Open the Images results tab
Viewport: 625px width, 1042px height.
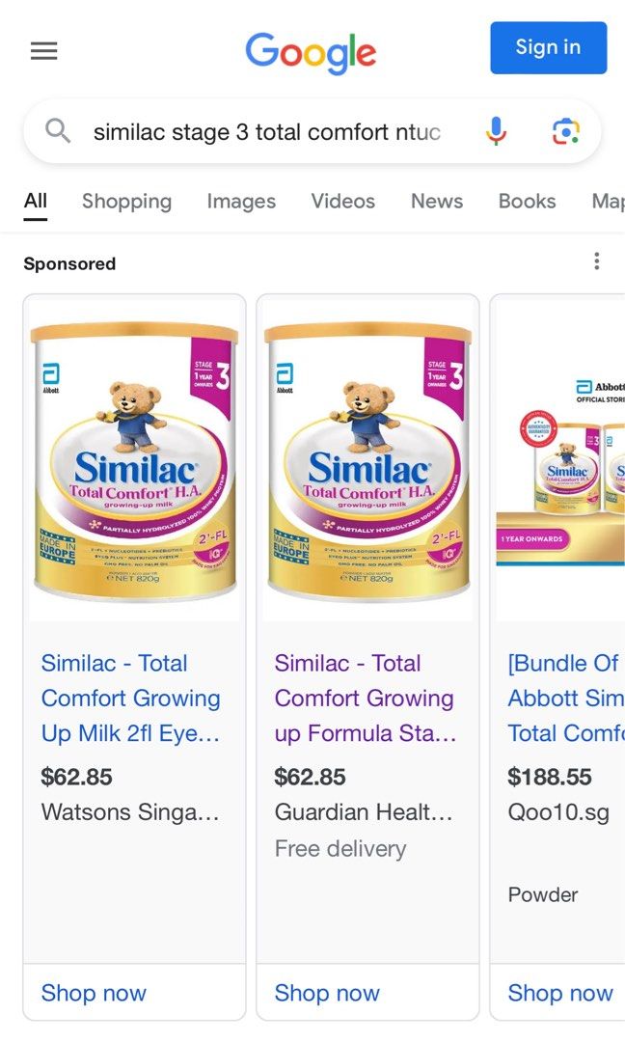click(x=241, y=202)
